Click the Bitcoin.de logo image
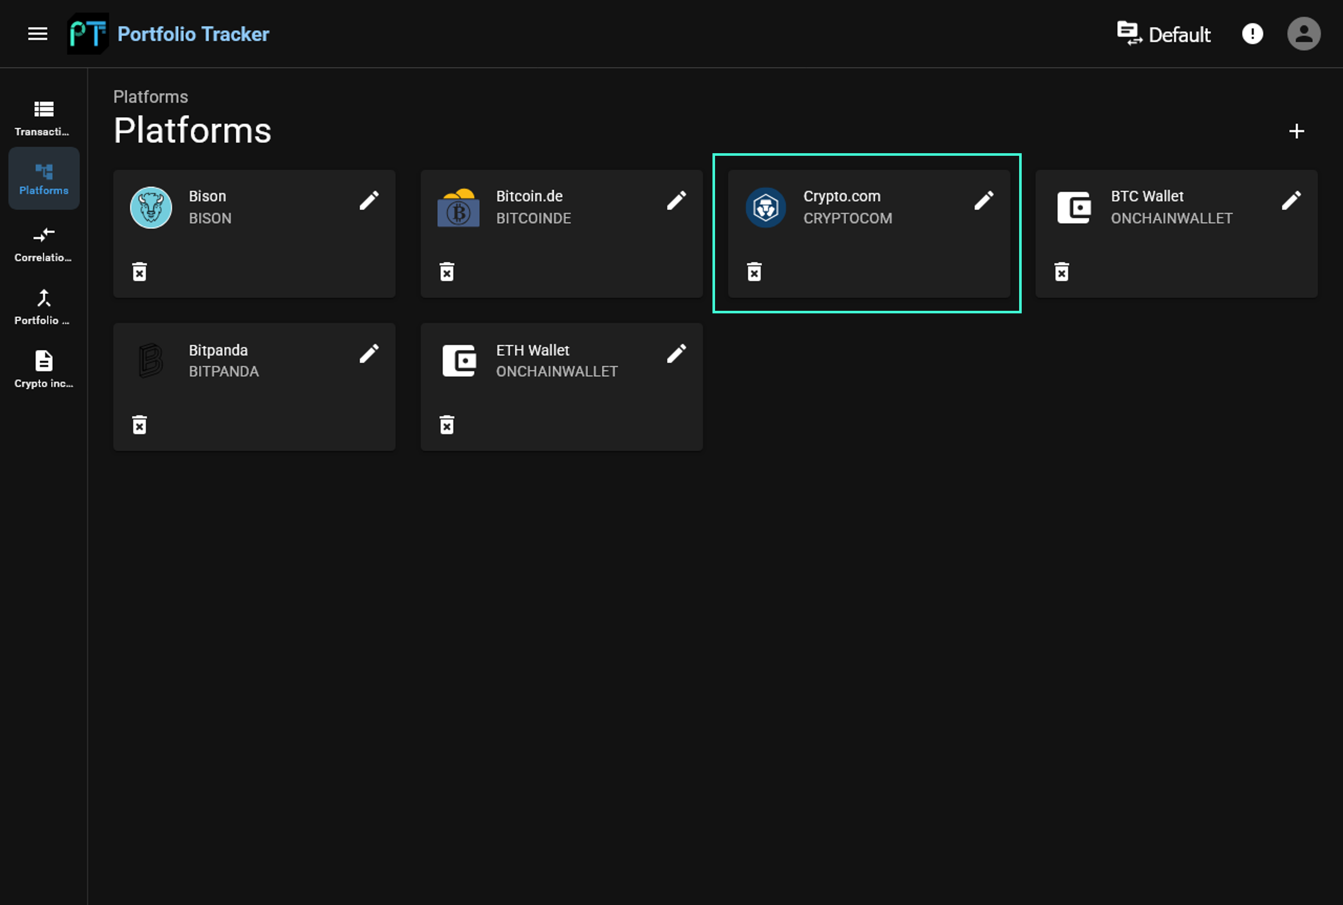This screenshot has height=905, width=1343. (458, 207)
